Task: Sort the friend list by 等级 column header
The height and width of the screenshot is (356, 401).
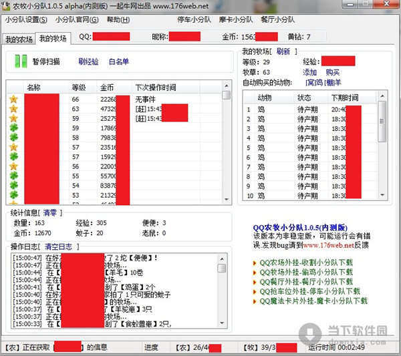Action: pos(79,87)
